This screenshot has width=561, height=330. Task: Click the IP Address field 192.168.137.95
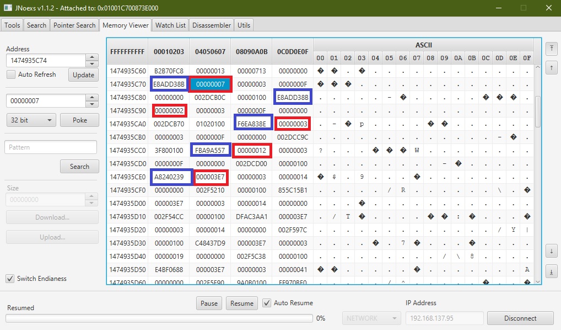[444, 318]
